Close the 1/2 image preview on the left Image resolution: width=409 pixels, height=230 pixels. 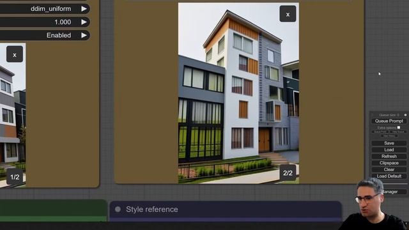click(15, 54)
